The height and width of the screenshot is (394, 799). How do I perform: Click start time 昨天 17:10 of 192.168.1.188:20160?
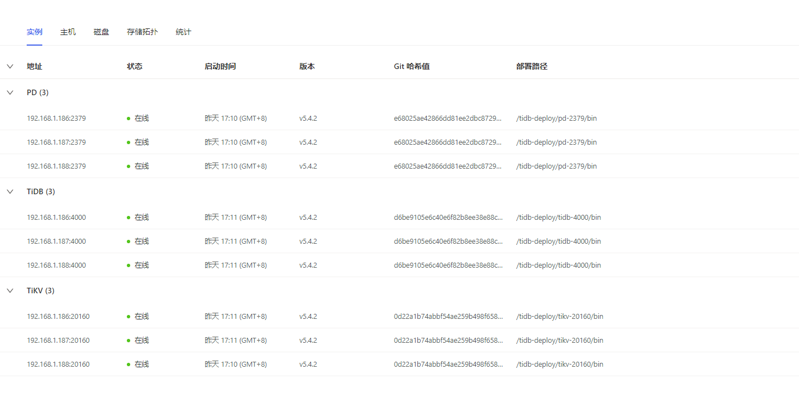[x=236, y=365]
